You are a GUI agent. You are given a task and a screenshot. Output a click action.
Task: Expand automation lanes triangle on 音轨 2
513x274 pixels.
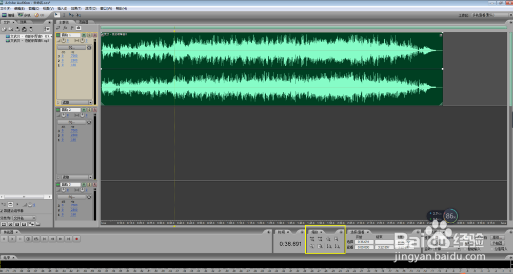(x=58, y=177)
